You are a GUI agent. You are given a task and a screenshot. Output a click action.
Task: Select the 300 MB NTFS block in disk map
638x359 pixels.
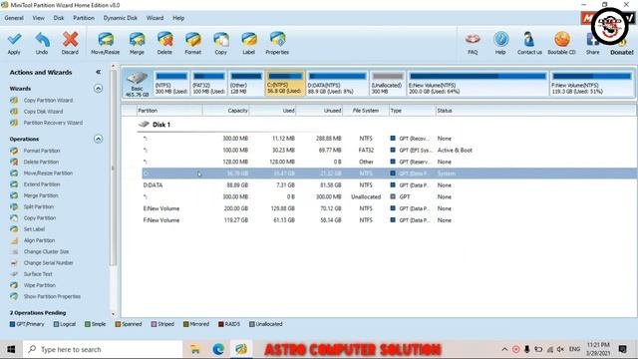point(171,83)
